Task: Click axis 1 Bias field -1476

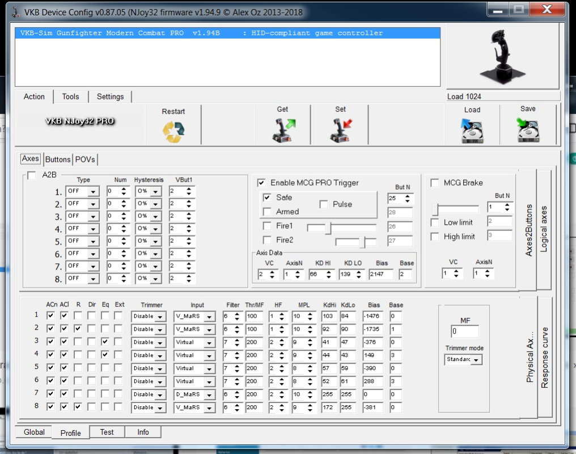Action: tap(372, 316)
